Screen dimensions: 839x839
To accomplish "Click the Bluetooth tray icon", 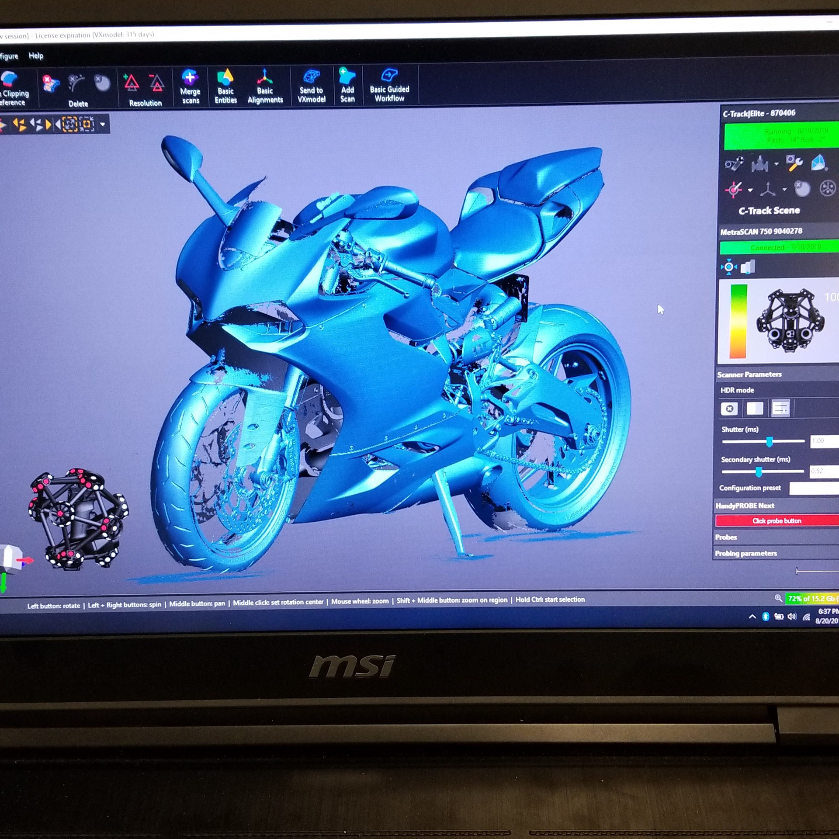I will click(x=766, y=617).
